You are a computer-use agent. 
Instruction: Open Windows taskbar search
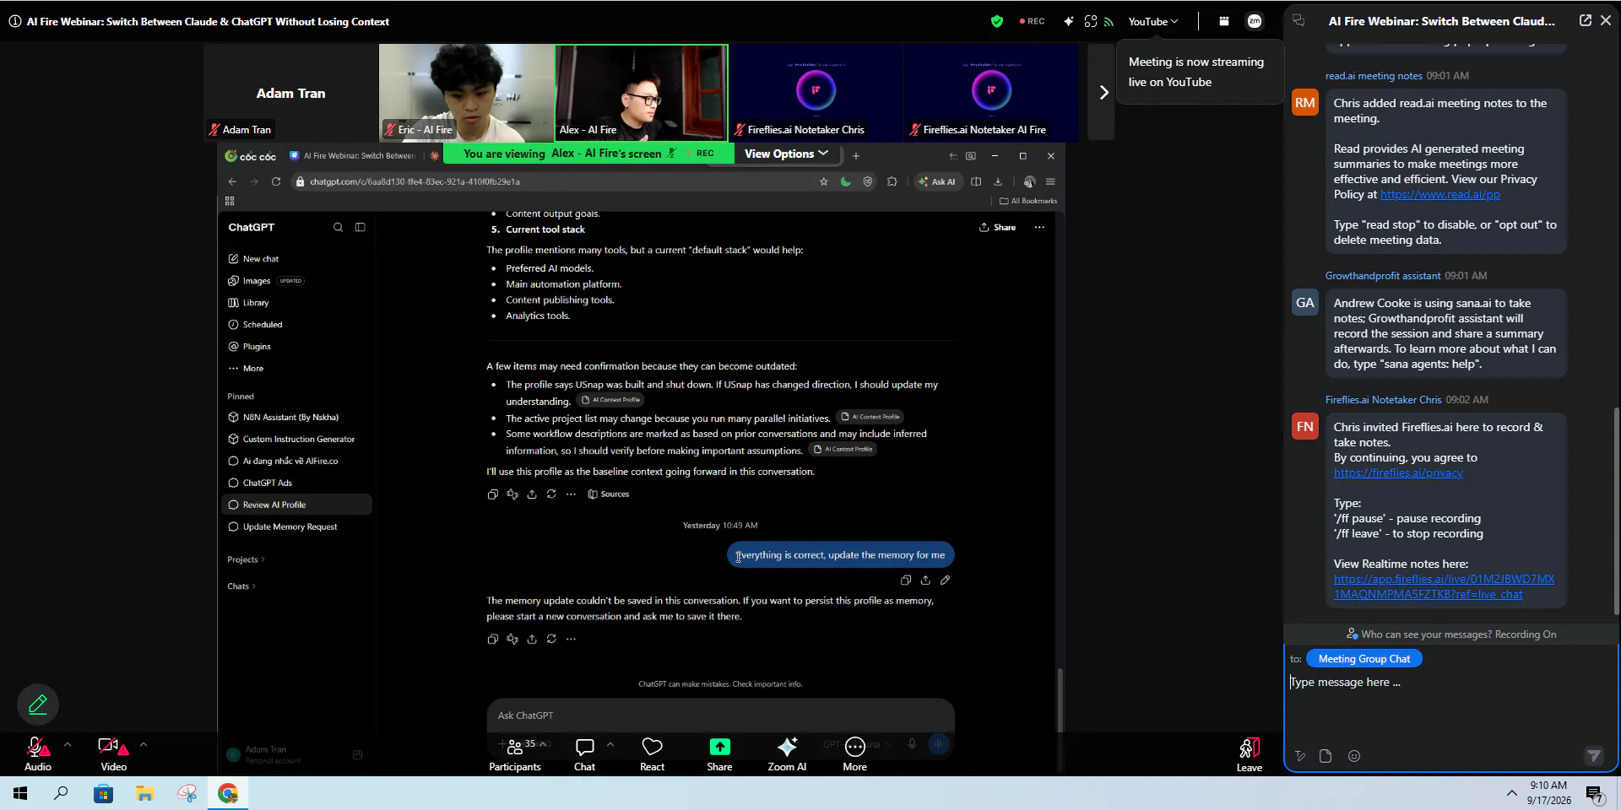61,793
